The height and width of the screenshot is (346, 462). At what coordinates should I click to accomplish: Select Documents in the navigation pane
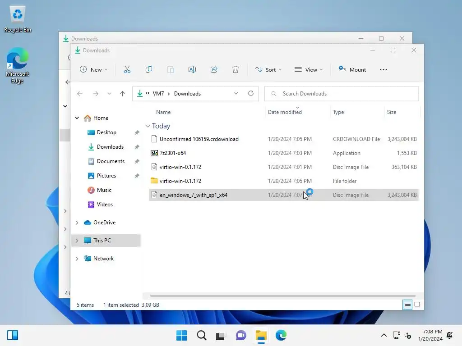(x=111, y=161)
